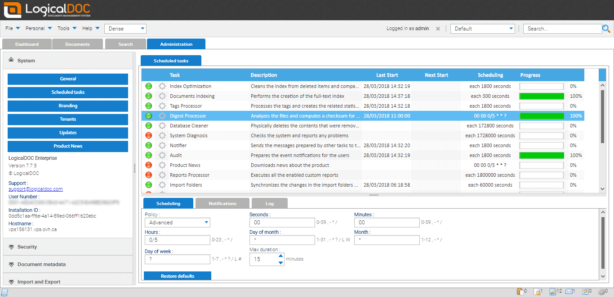Open the Policy dropdown set to Advanced
Image resolution: width=614 pixels, height=297 pixels.
coord(177,223)
